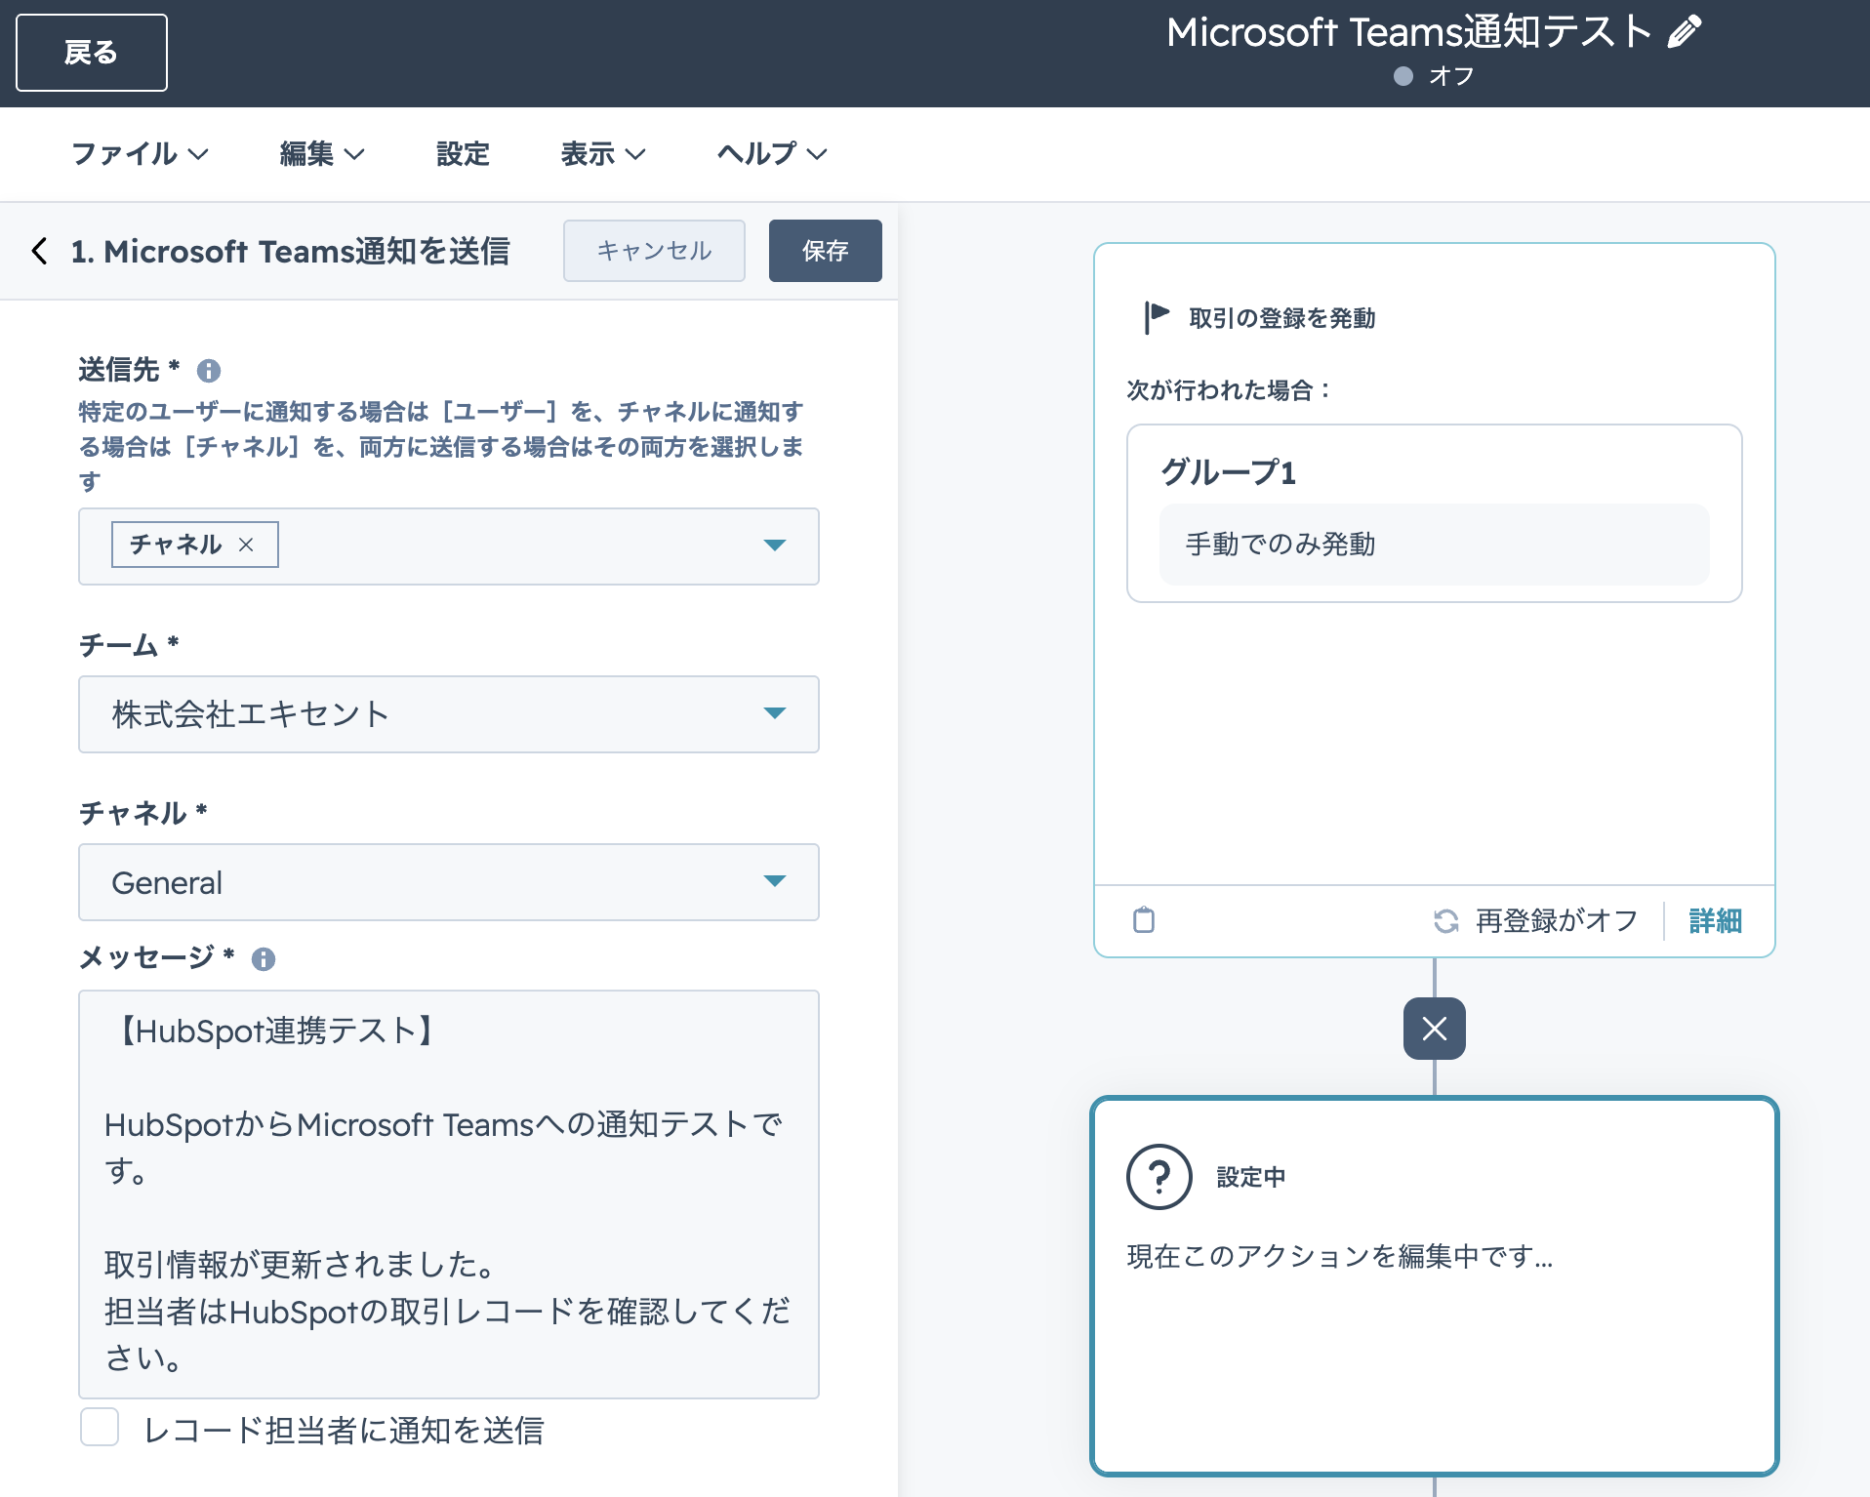Open the 表示 menu
Viewport: 1870px width, 1497px height.
[603, 154]
